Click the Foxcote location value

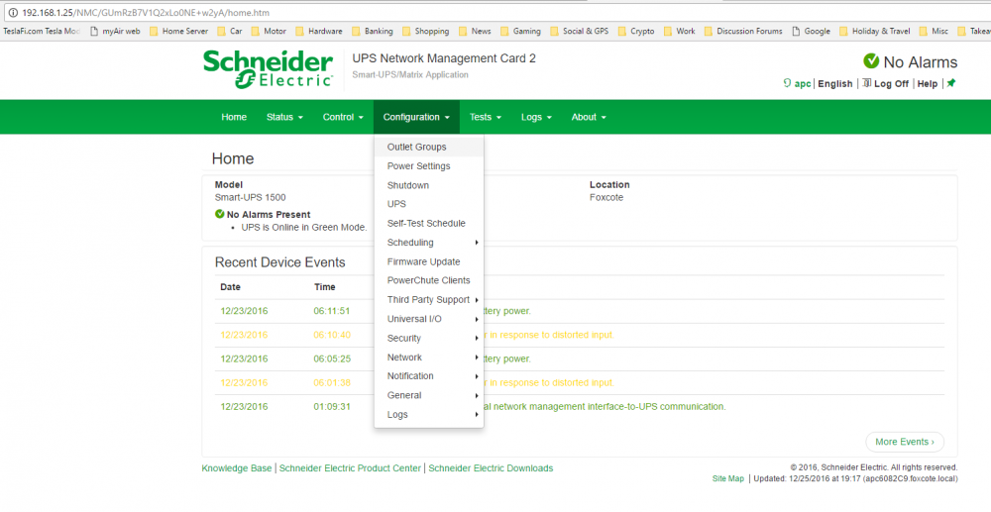tap(606, 197)
